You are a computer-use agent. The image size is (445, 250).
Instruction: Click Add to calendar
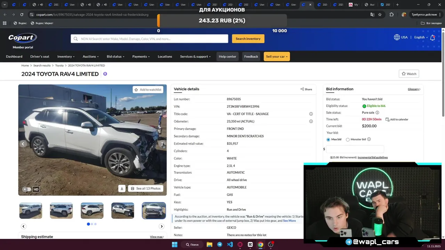coord(397,119)
